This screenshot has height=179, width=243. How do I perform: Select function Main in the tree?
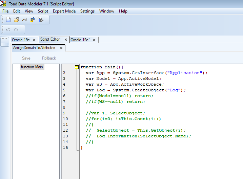click(x=32, y=67)
